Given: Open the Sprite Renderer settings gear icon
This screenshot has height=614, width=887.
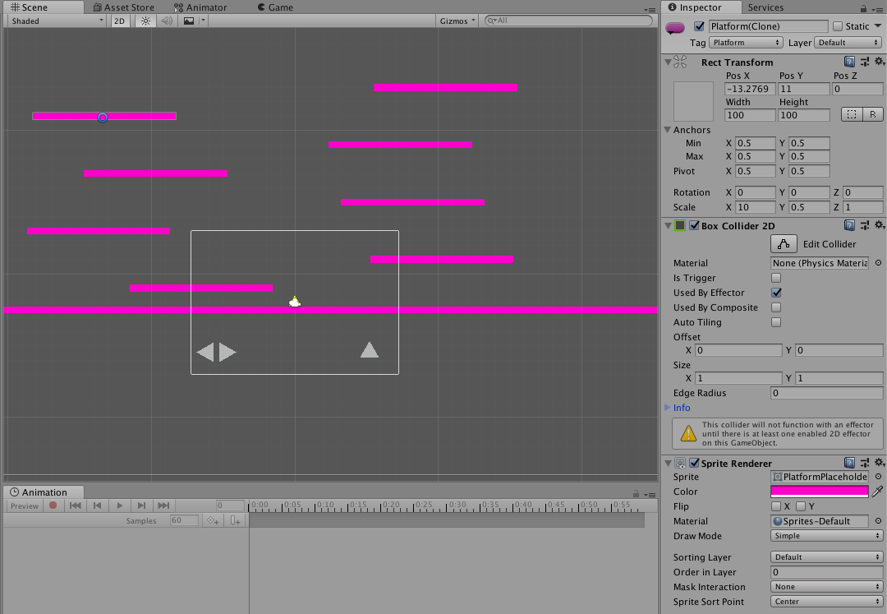Looking at the screenshot, I should [880, 463].
